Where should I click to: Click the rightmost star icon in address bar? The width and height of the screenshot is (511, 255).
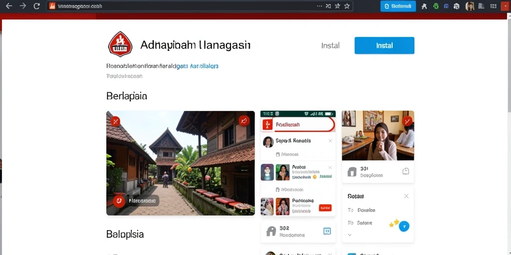(347, 6)
